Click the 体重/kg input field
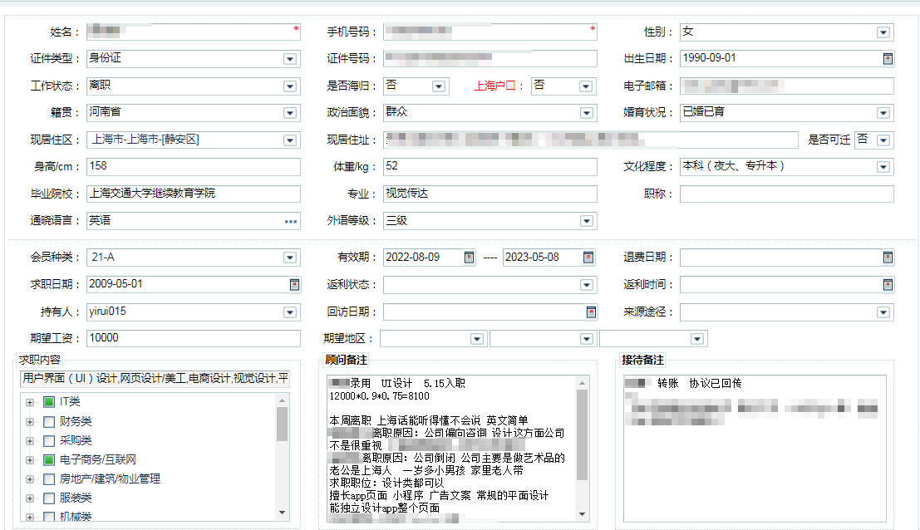 pyautogui.click(x=490, y=166)
